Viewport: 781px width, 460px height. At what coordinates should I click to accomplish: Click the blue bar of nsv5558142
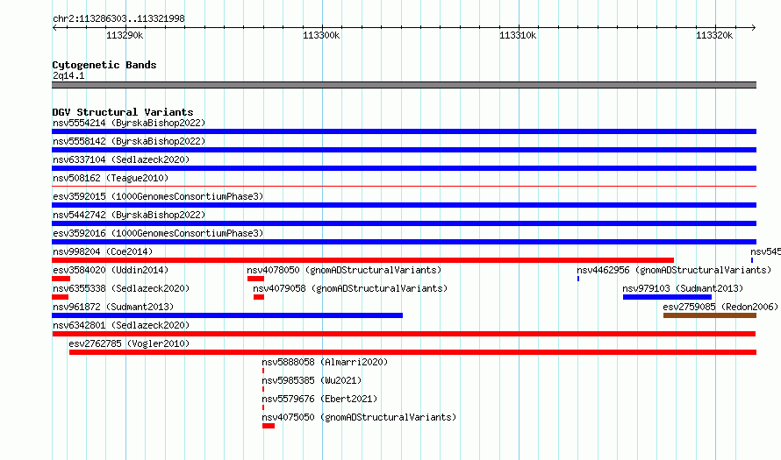pyautogui.click(x=404, y=150)
